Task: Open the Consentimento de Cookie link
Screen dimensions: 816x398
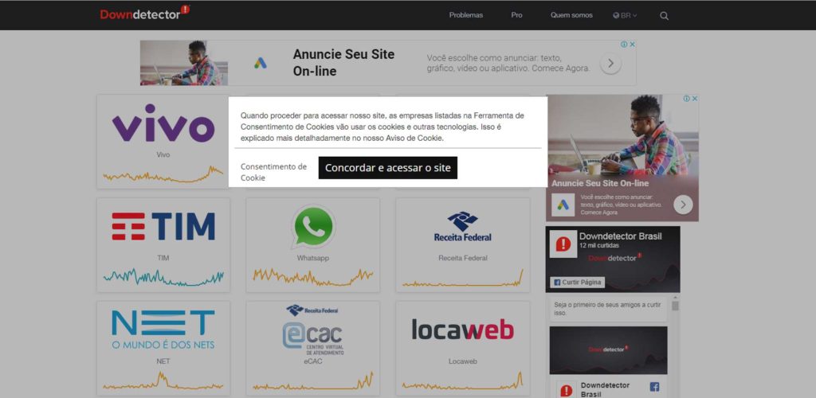Action: 274,172
